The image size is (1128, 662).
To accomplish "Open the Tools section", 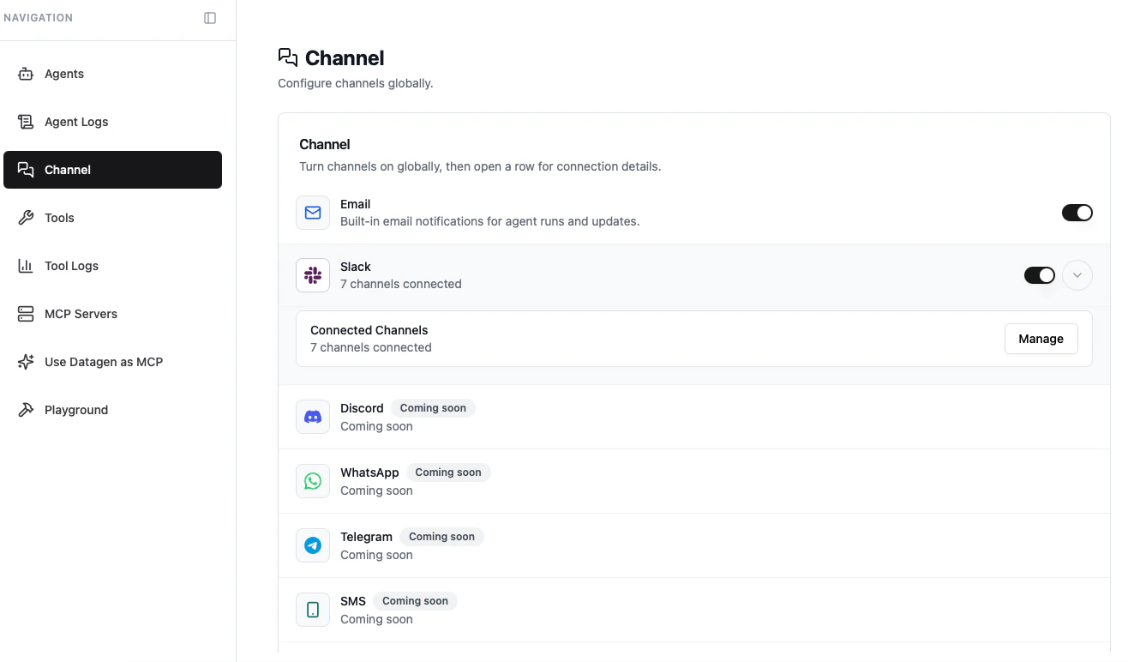I will click(x=113, y=218).
